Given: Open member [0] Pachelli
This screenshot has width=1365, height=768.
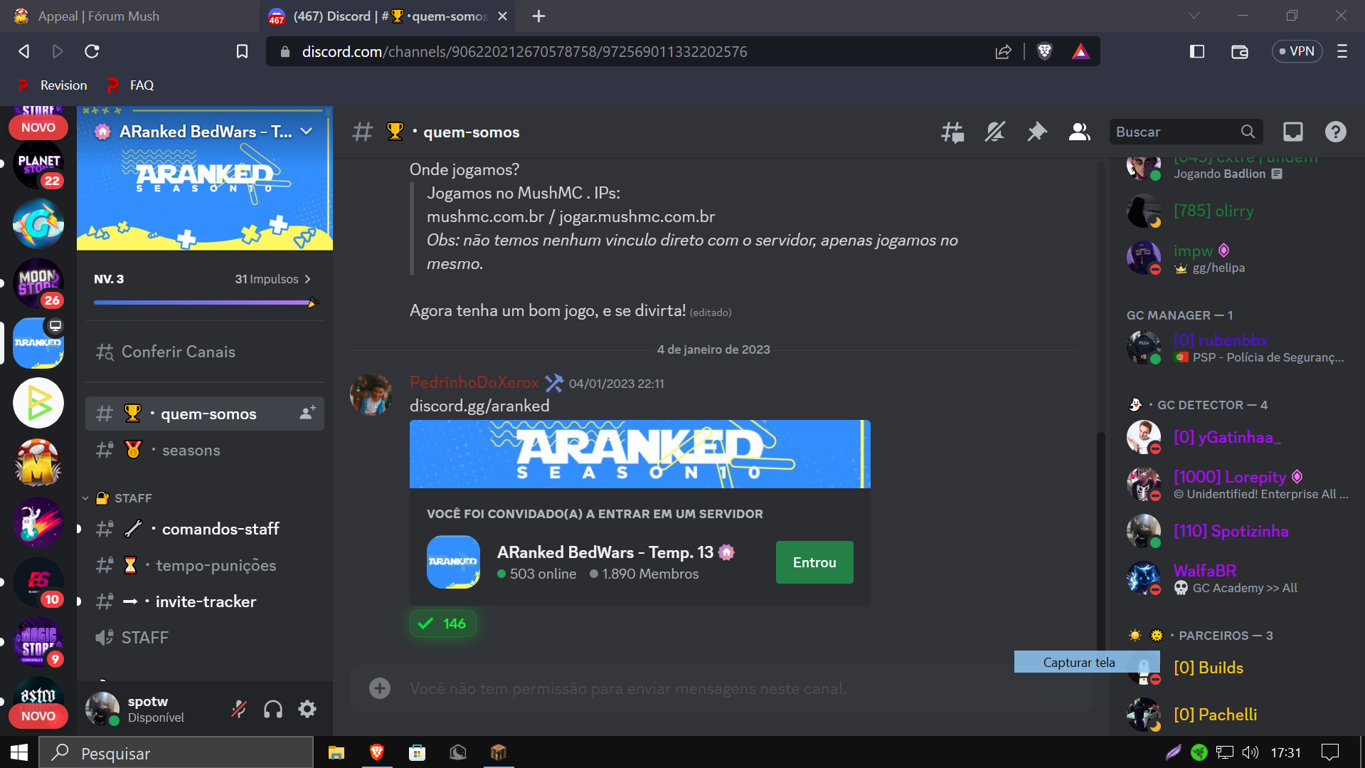Looking at the screenshot, I should tap(1236, 715).
